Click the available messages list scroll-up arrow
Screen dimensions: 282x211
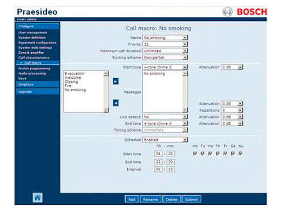click(106, 73)
